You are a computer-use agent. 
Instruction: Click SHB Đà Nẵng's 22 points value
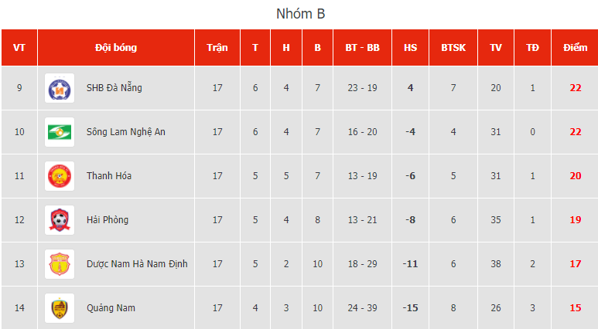(x=575, y=88)
